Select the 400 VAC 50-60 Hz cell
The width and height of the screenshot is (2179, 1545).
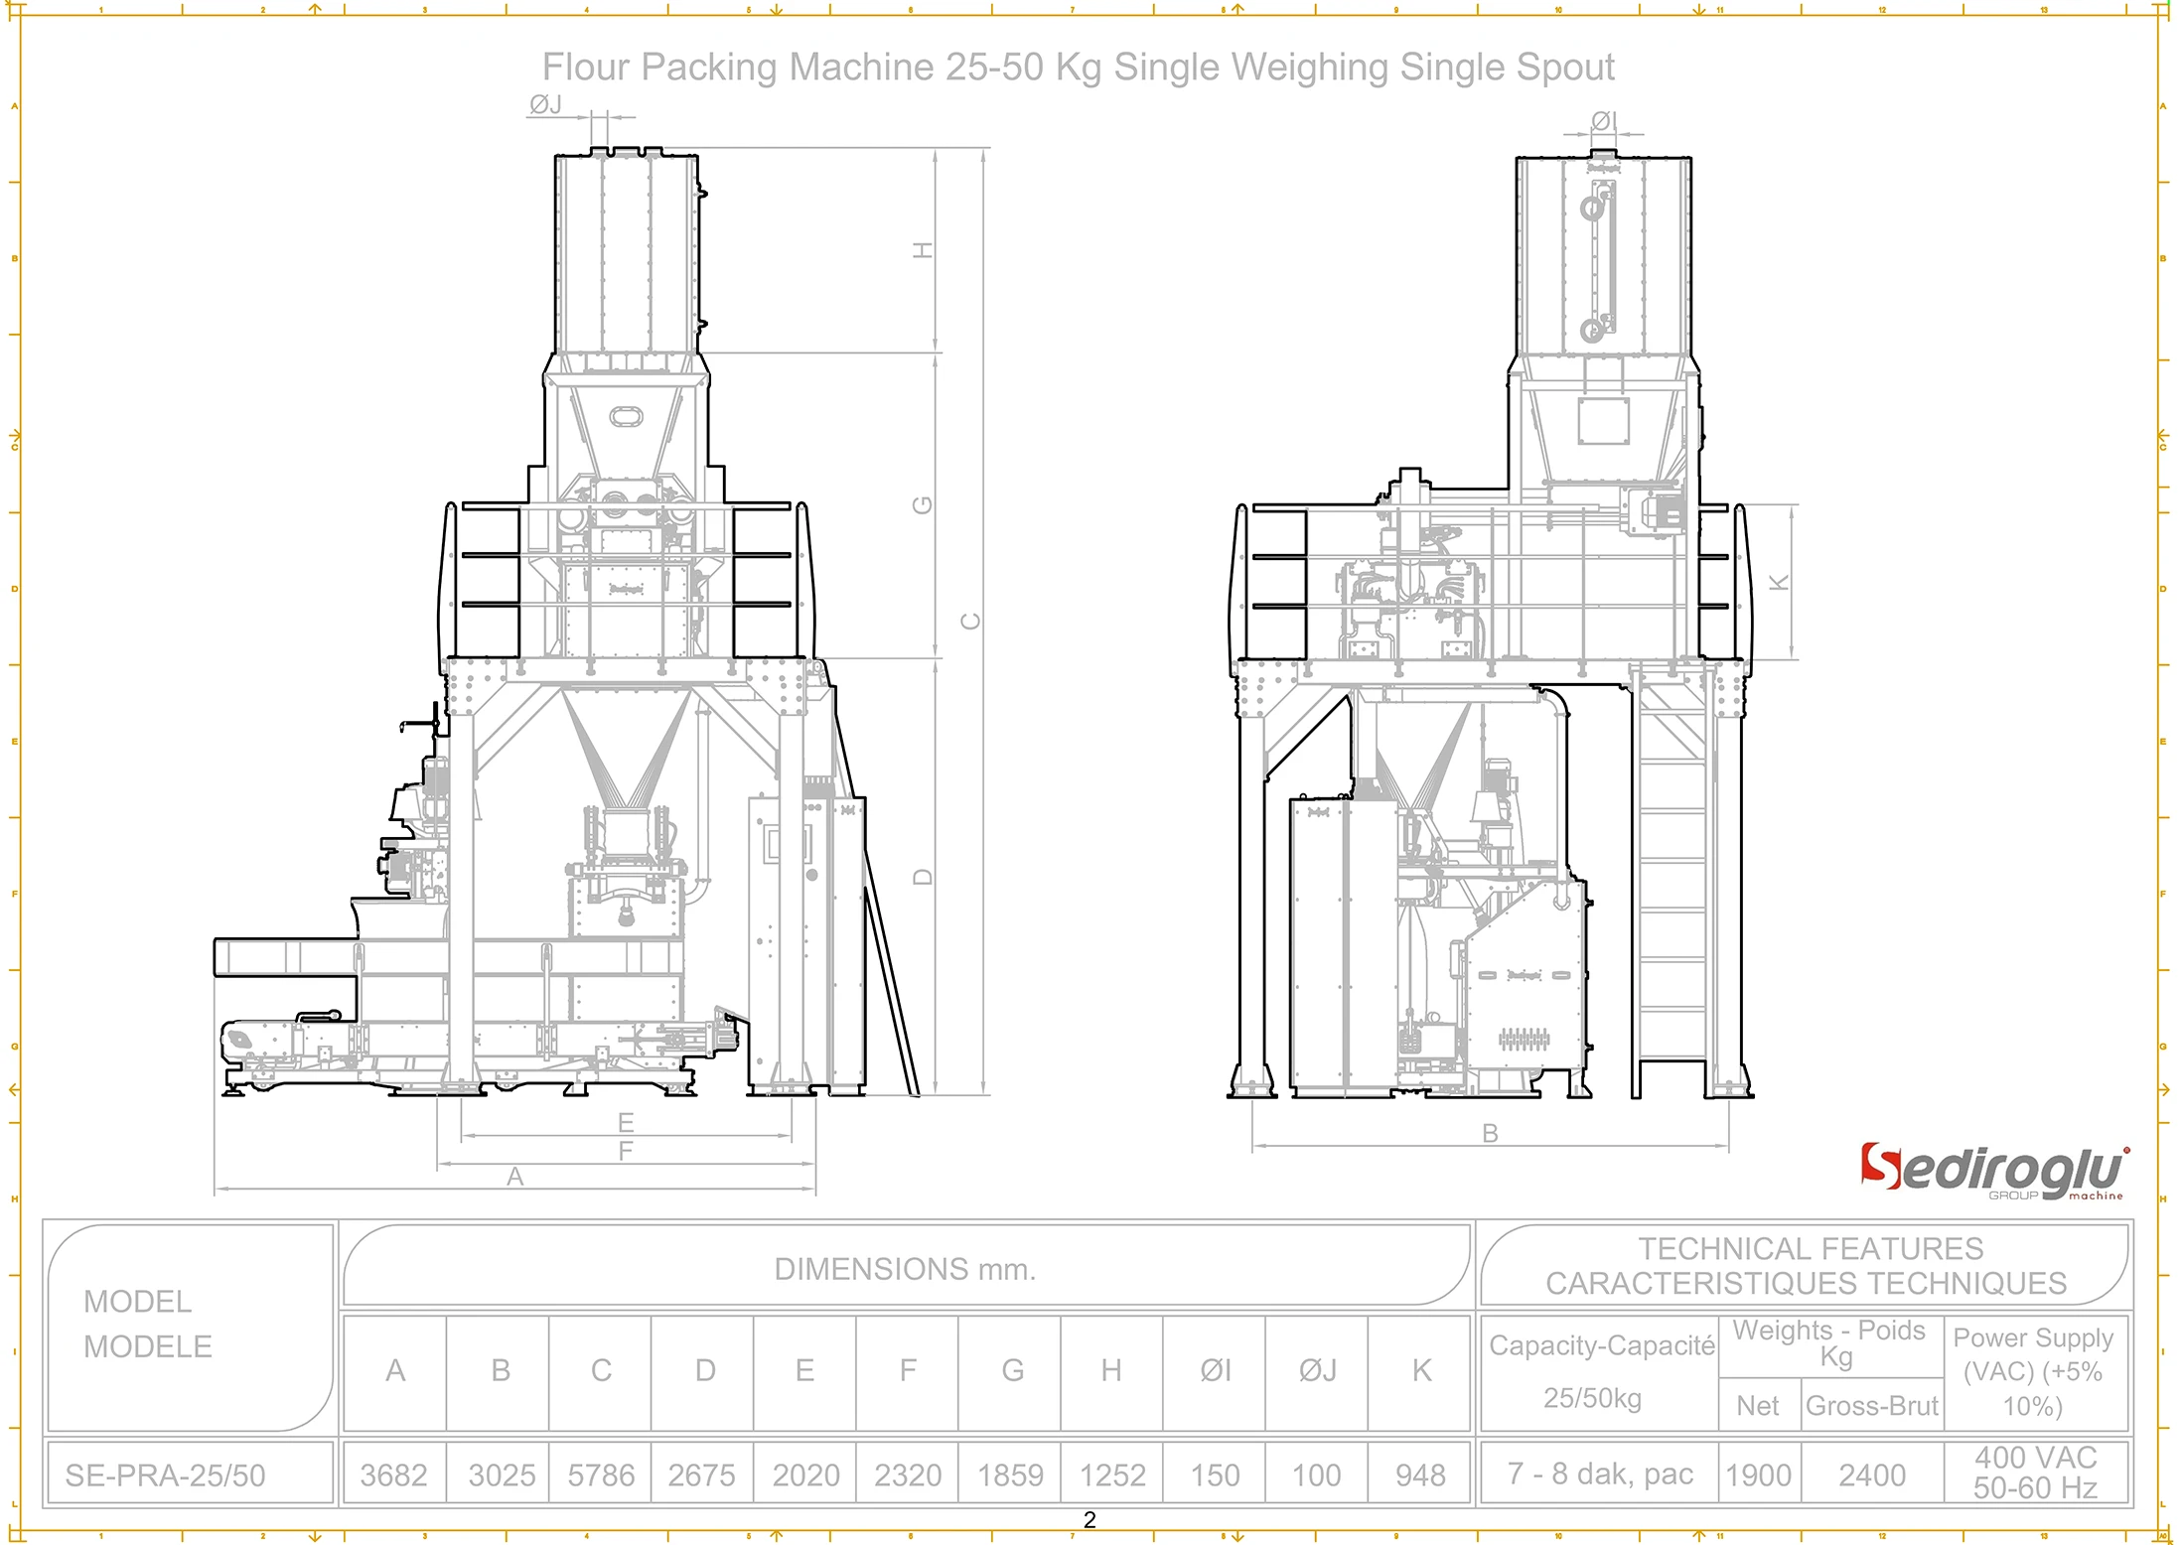click(2034, 1475)
